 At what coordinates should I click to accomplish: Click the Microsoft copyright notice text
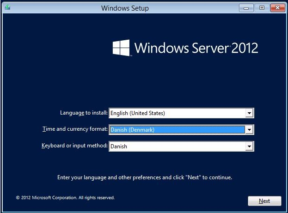pos(65,198)
